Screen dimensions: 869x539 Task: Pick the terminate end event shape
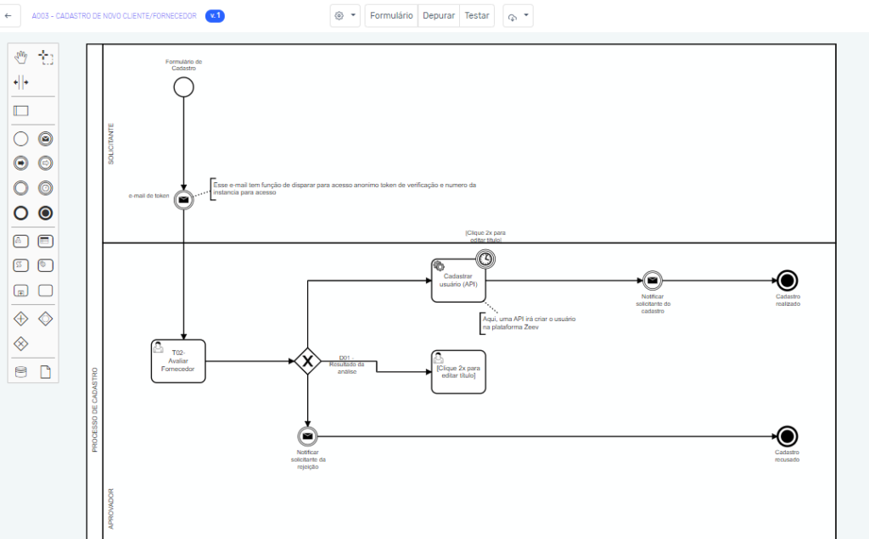[45, 213]
